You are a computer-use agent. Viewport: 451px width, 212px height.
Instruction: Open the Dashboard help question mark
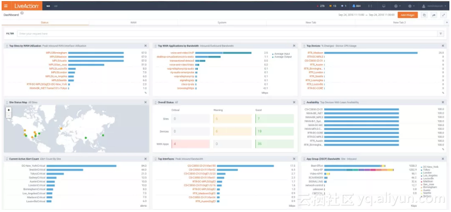pos(22,13)
